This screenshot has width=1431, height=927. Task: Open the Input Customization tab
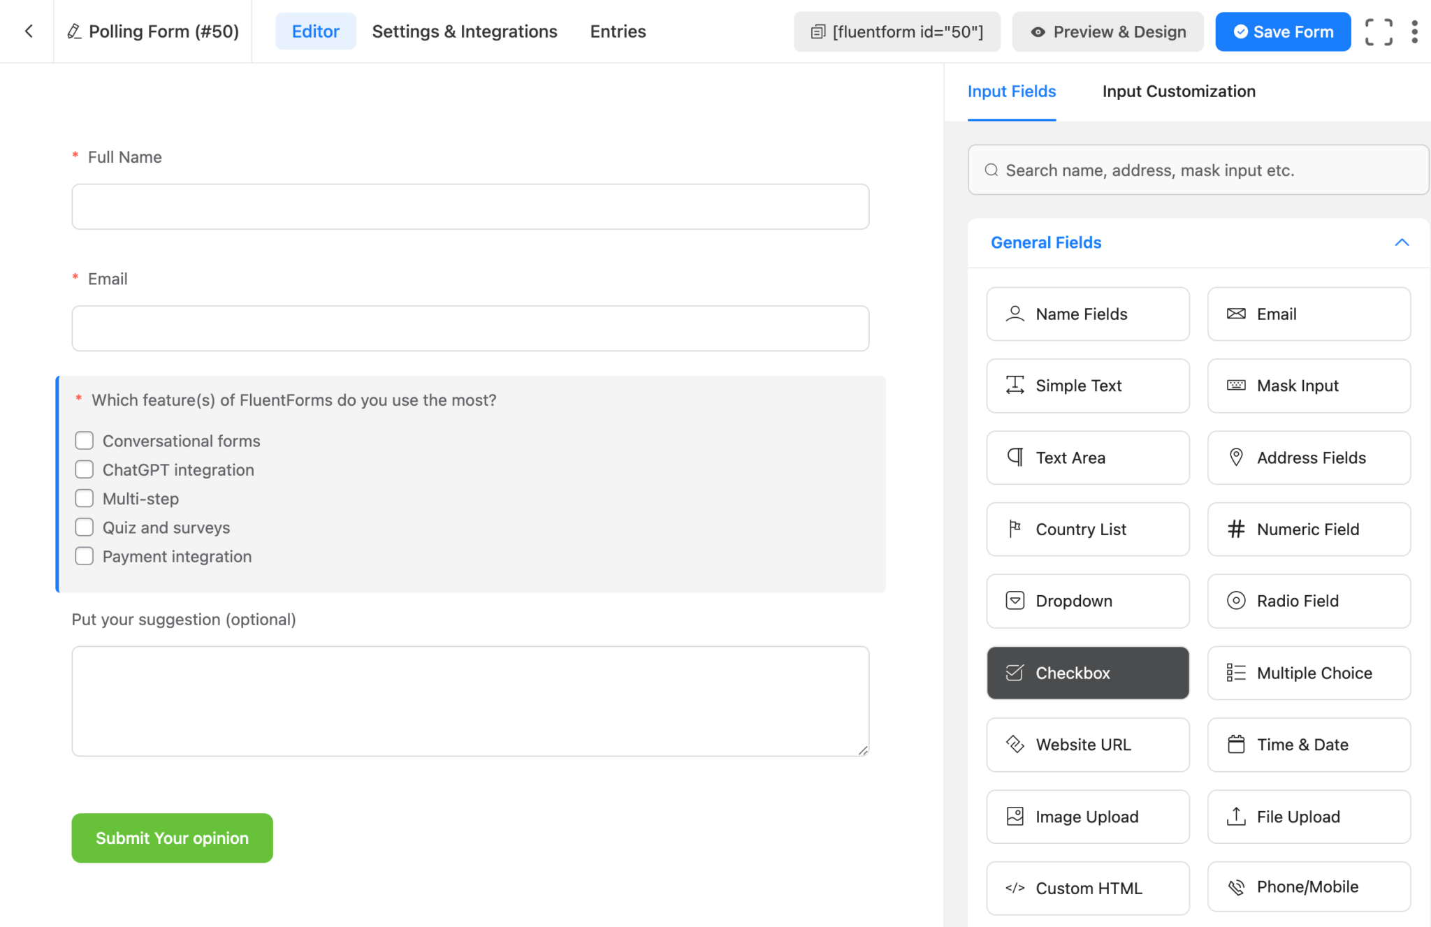(x=1178, y=92)
